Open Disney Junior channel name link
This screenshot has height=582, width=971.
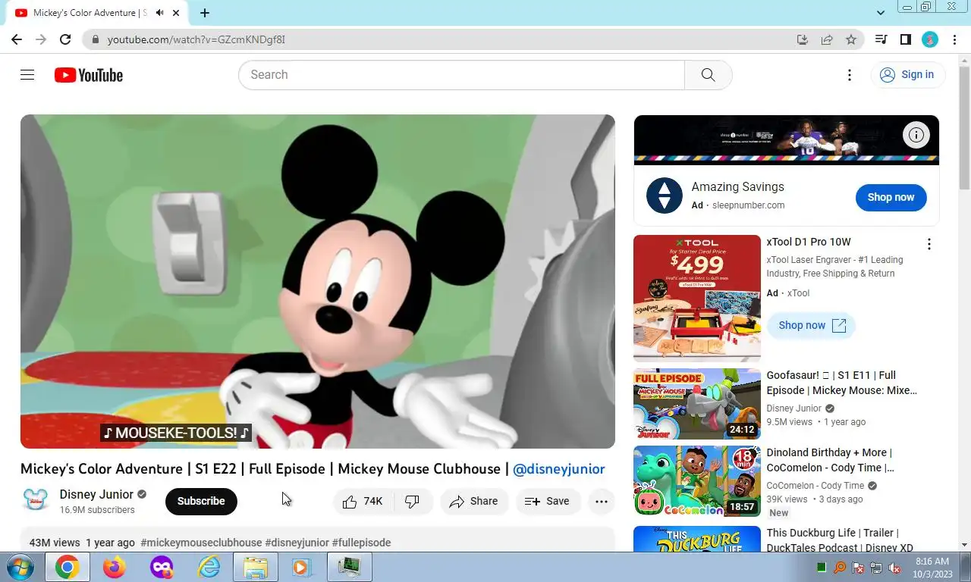(96, 494)
